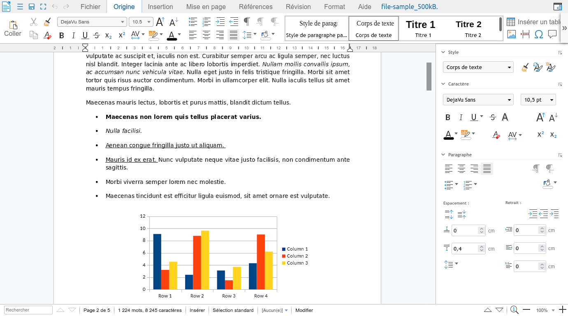Align text right in the ribbon
The image size is (568, 316).
(x=220, y=35)
